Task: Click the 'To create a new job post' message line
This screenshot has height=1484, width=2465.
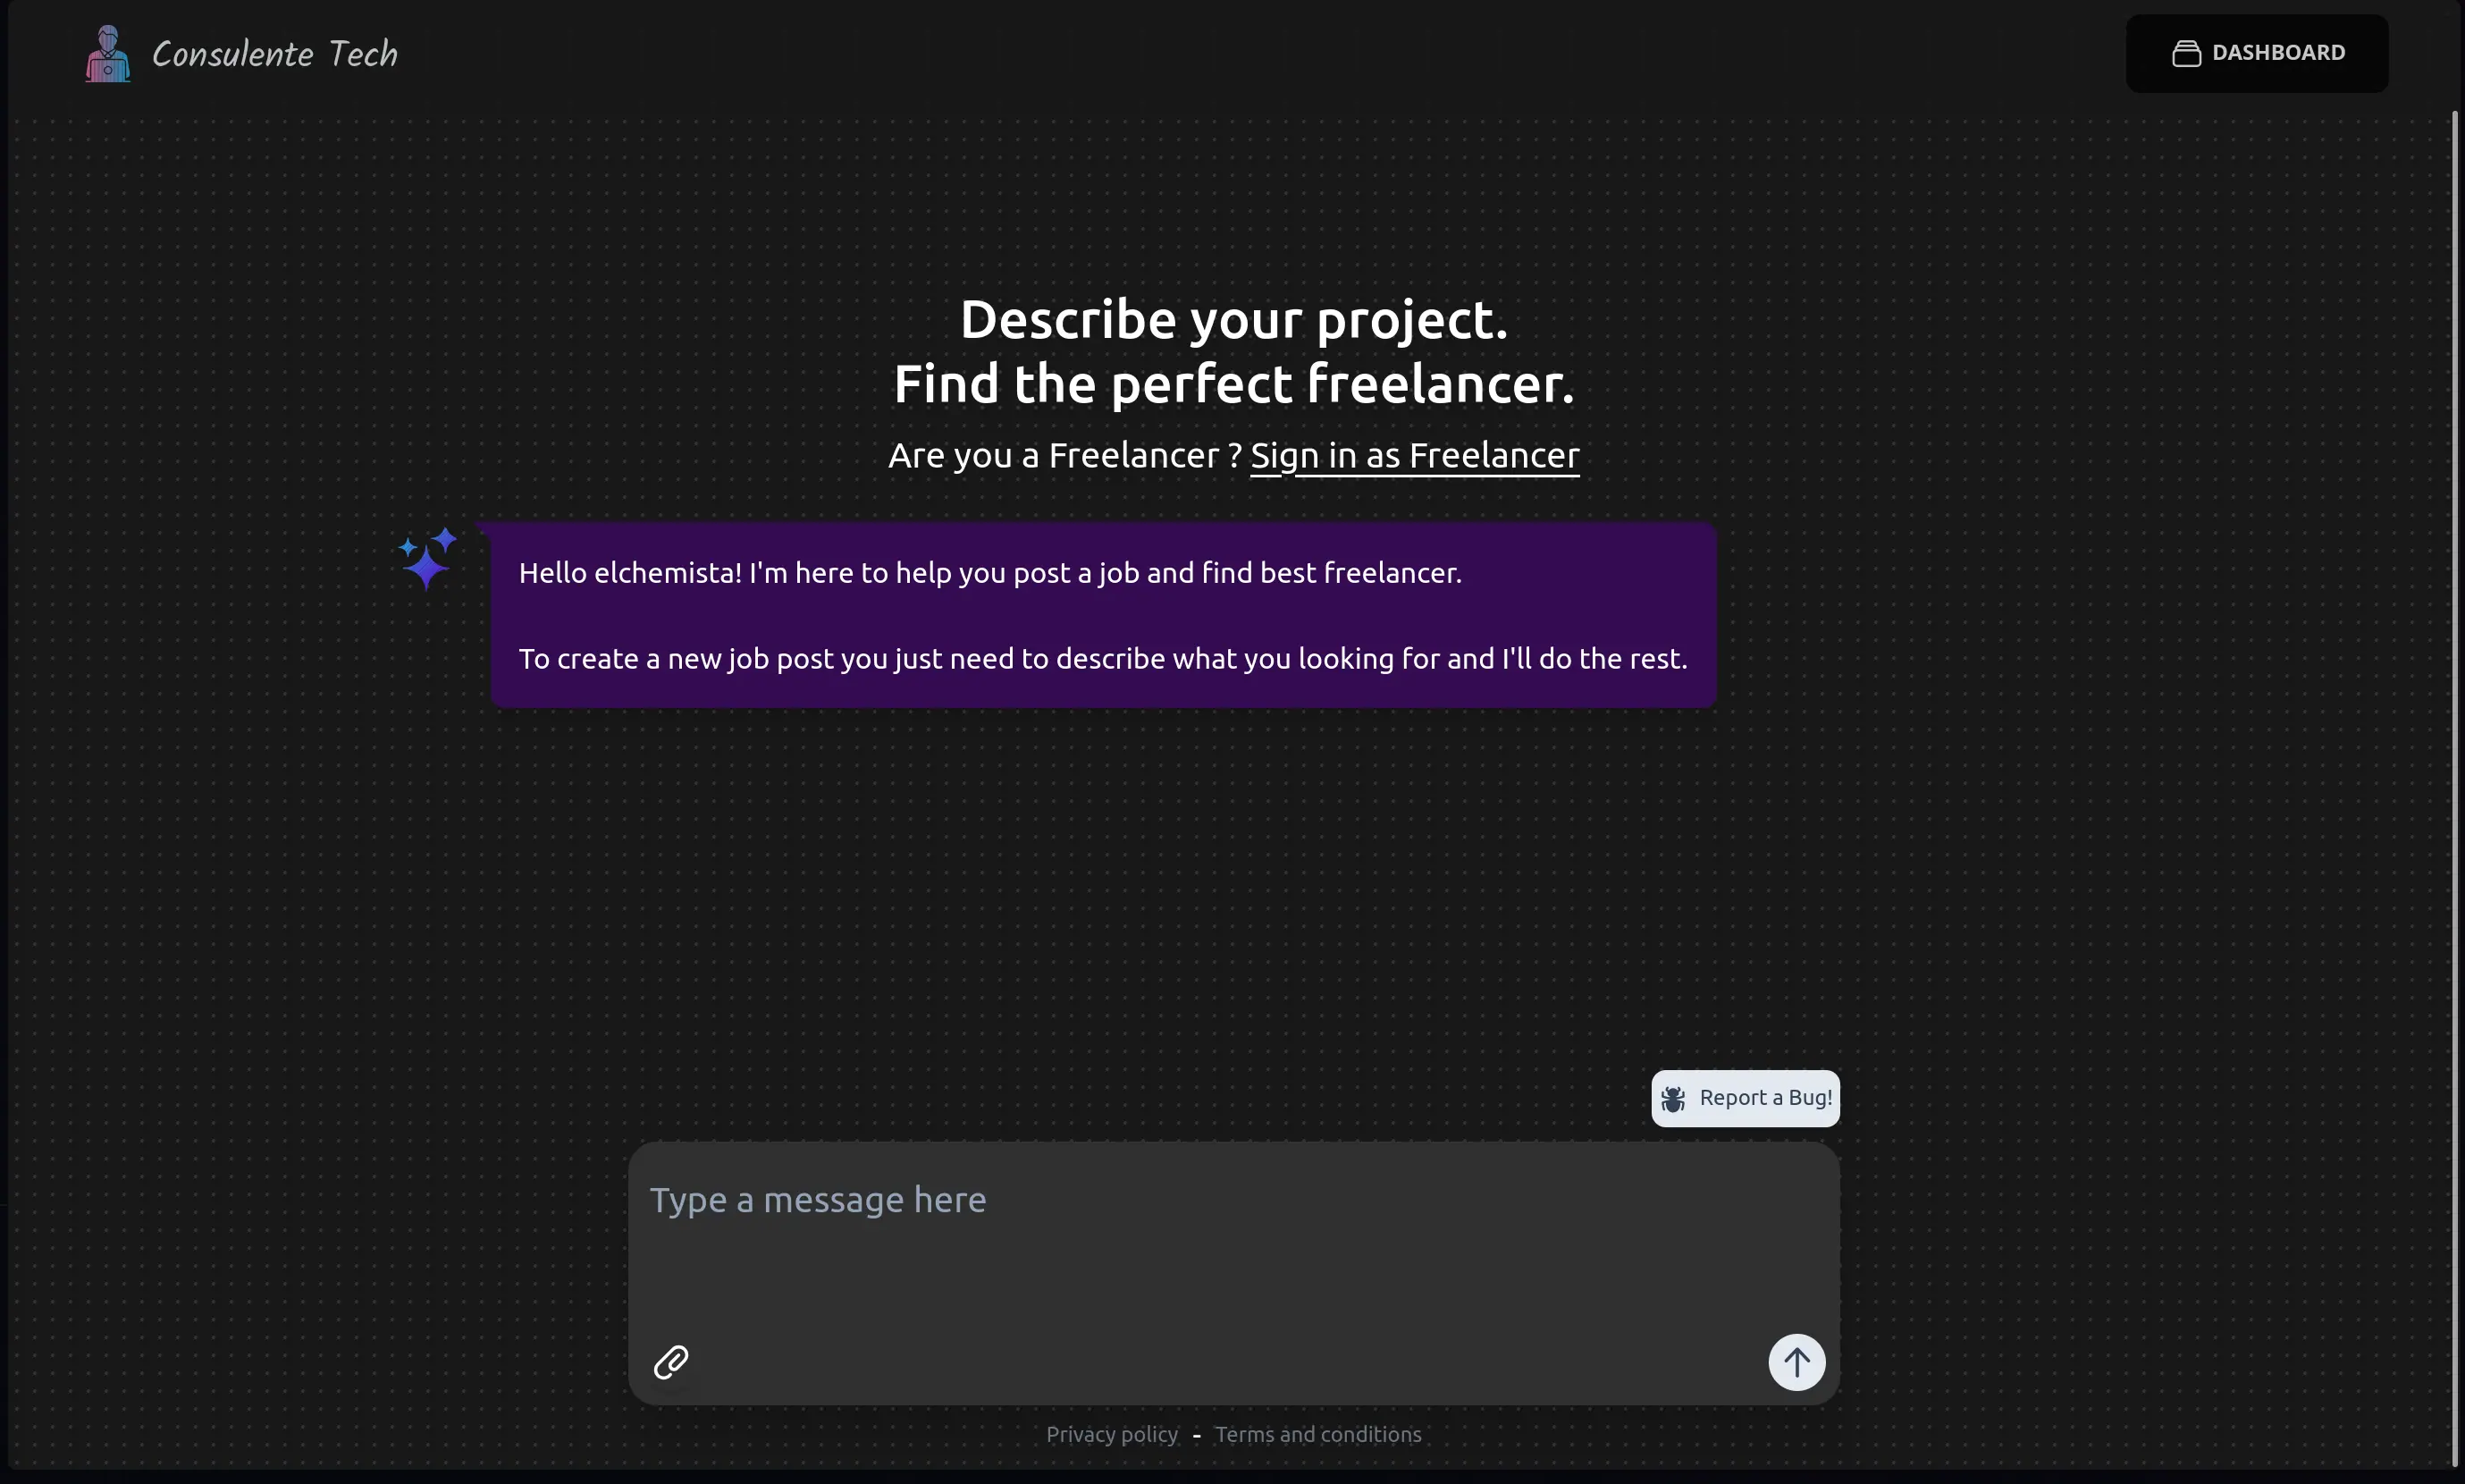Action: click(x=1101, y=659)
